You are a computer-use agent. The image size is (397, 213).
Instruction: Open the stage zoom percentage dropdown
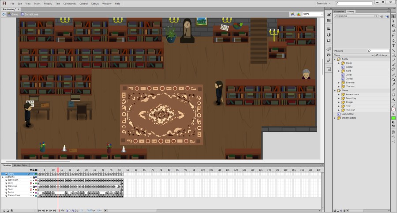322,14
